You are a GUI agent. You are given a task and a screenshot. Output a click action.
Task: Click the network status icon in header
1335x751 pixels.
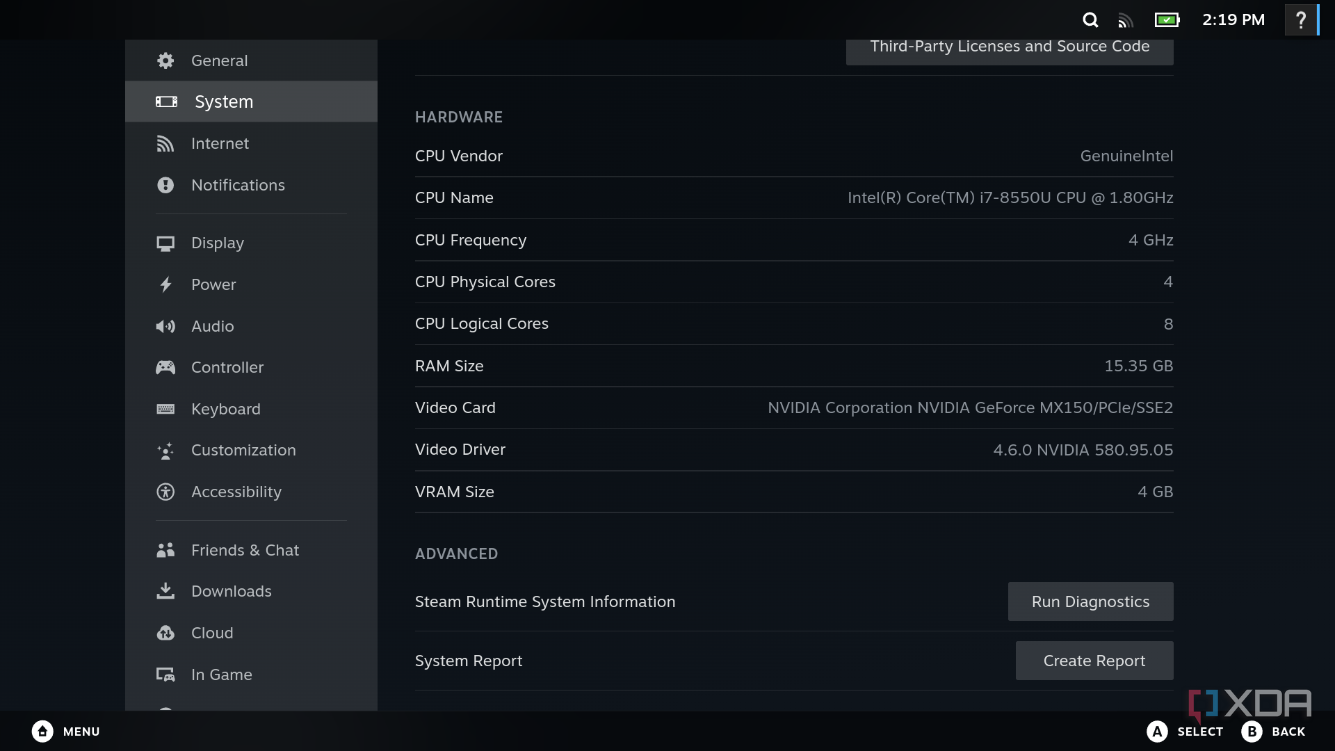(x=1126, y=21)
